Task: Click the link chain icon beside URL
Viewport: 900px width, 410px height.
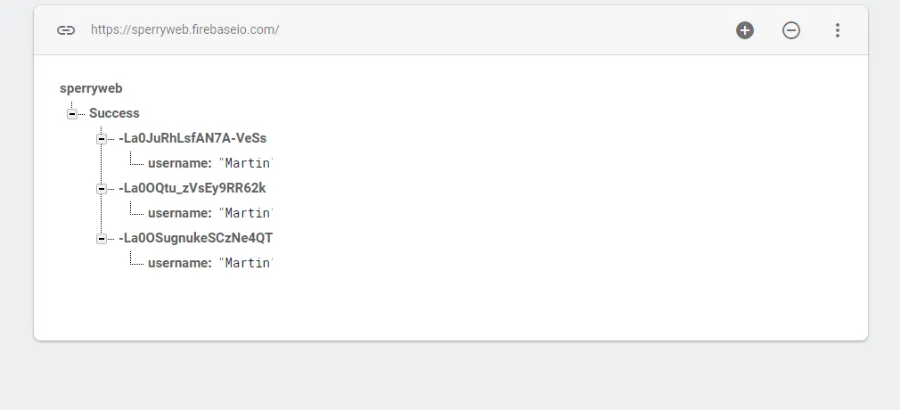Action: point(66,29)
